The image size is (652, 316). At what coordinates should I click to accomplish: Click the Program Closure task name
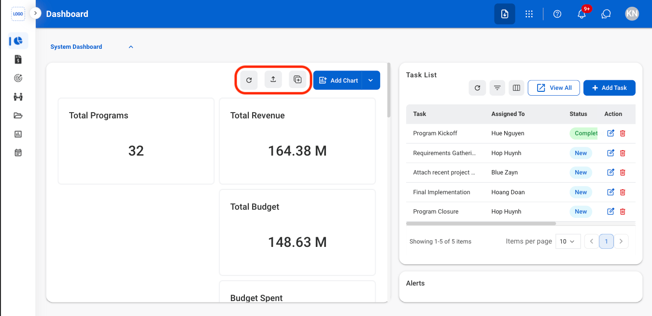(436, 212)
